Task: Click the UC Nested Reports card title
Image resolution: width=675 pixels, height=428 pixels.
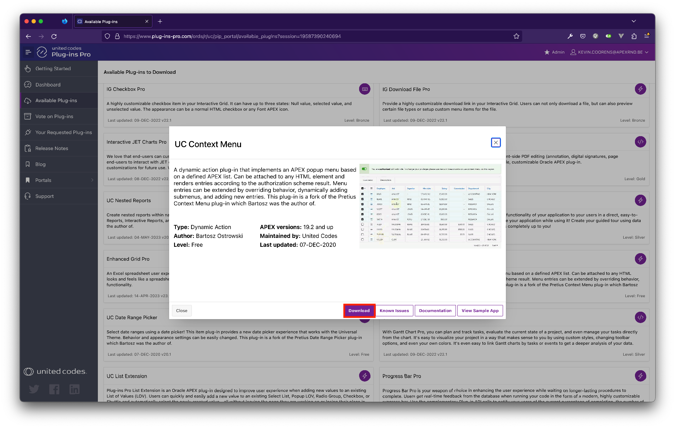Action: pyautogui.click(x=128, y=200)
